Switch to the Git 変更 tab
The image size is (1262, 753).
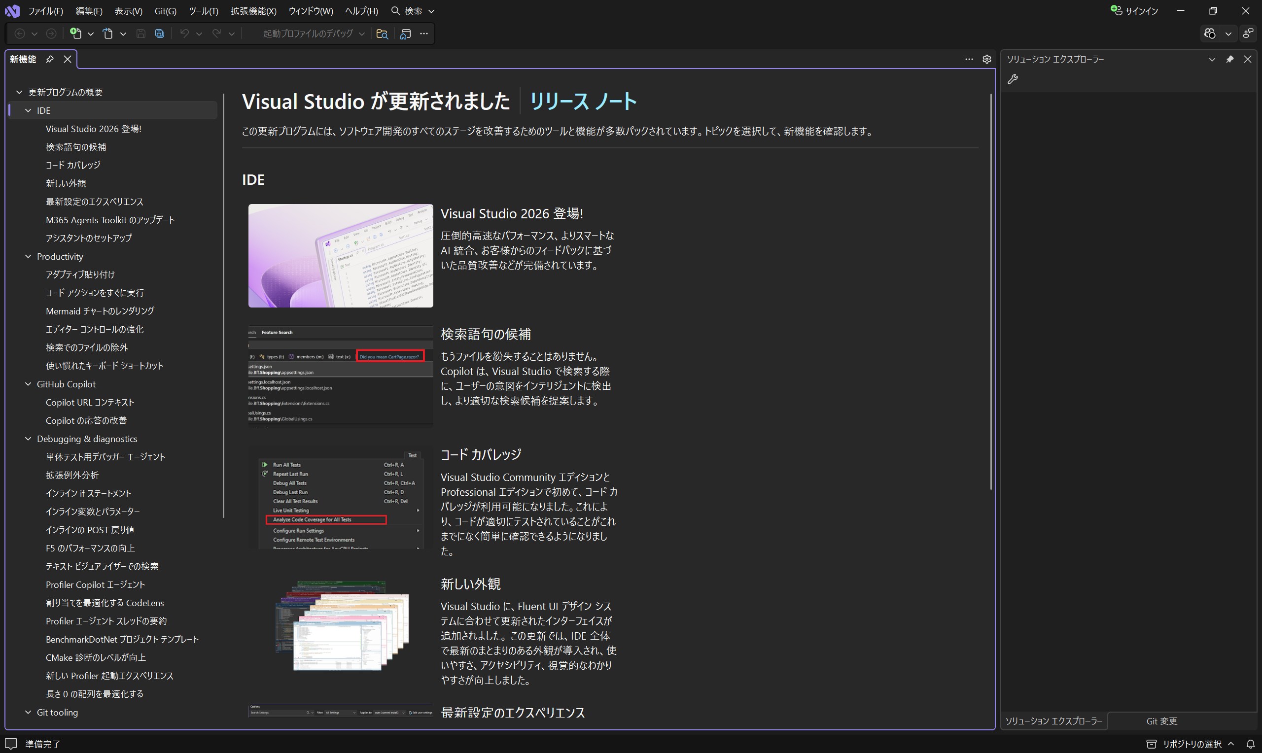pos(1161,720)
